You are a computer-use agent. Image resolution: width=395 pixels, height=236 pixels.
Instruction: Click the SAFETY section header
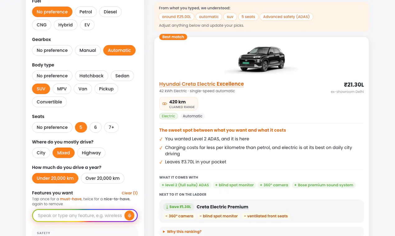(x=44, y=233)
